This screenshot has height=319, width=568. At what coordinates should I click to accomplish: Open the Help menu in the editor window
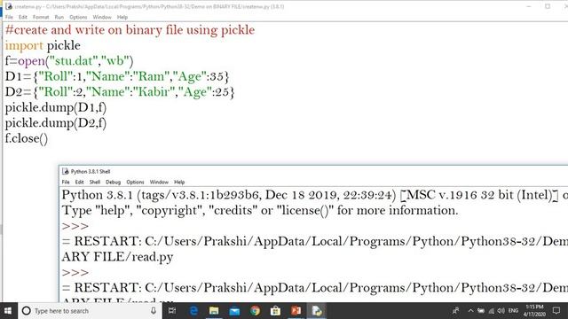click(x=122, y=17)
